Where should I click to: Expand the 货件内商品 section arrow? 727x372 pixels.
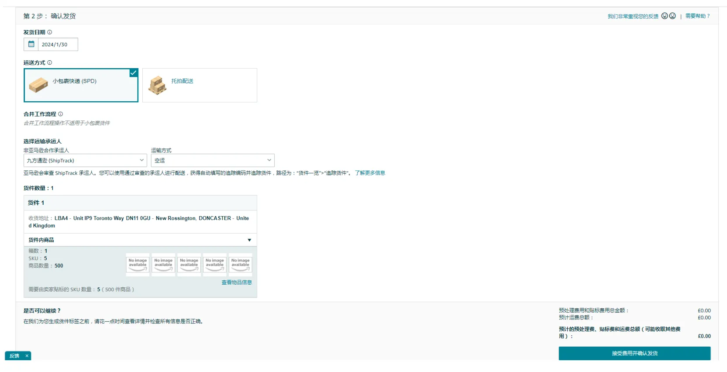pyautogui.click(x=249, y=240)
